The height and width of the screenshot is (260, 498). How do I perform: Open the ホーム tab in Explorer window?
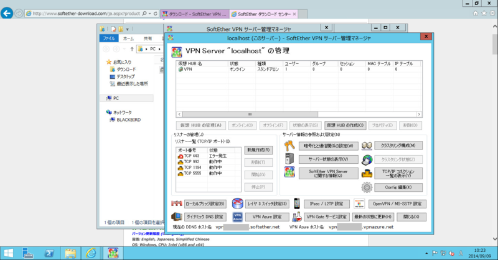[x=128, y=38]
